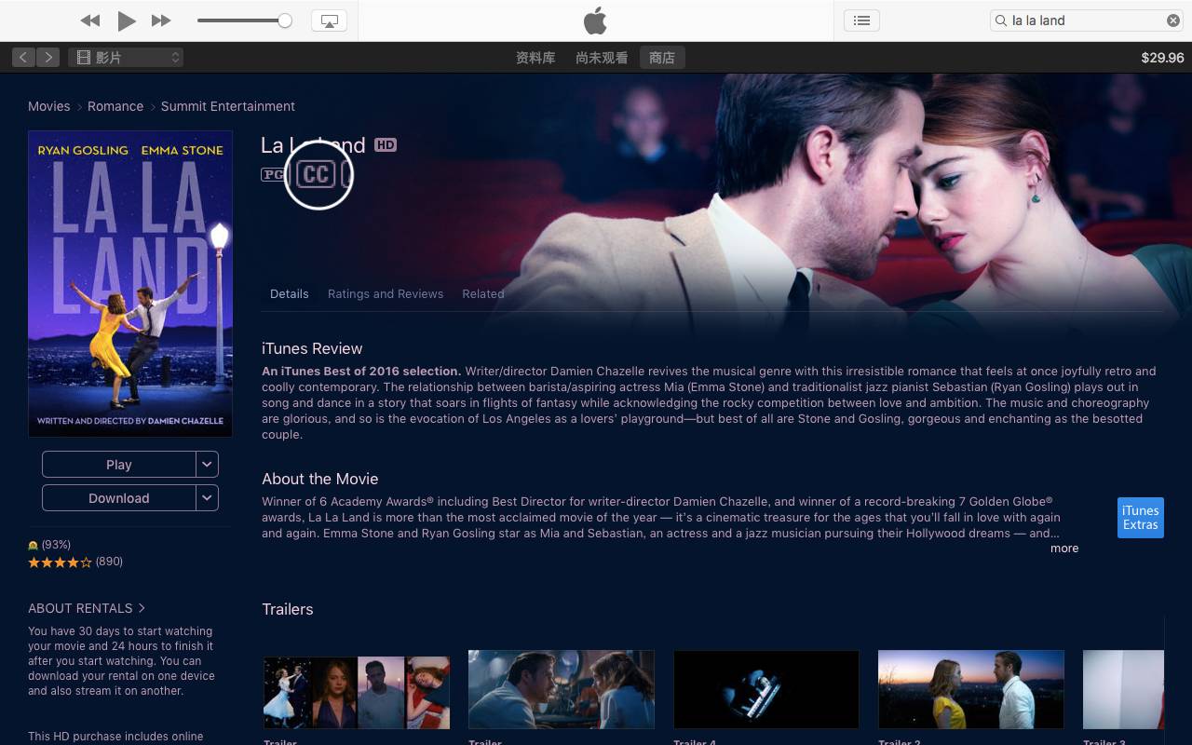The image size is (1192, 745).
Task: Play the first trailer collage thumbnail
Action: pyautogui.click(x=357, y=692)
